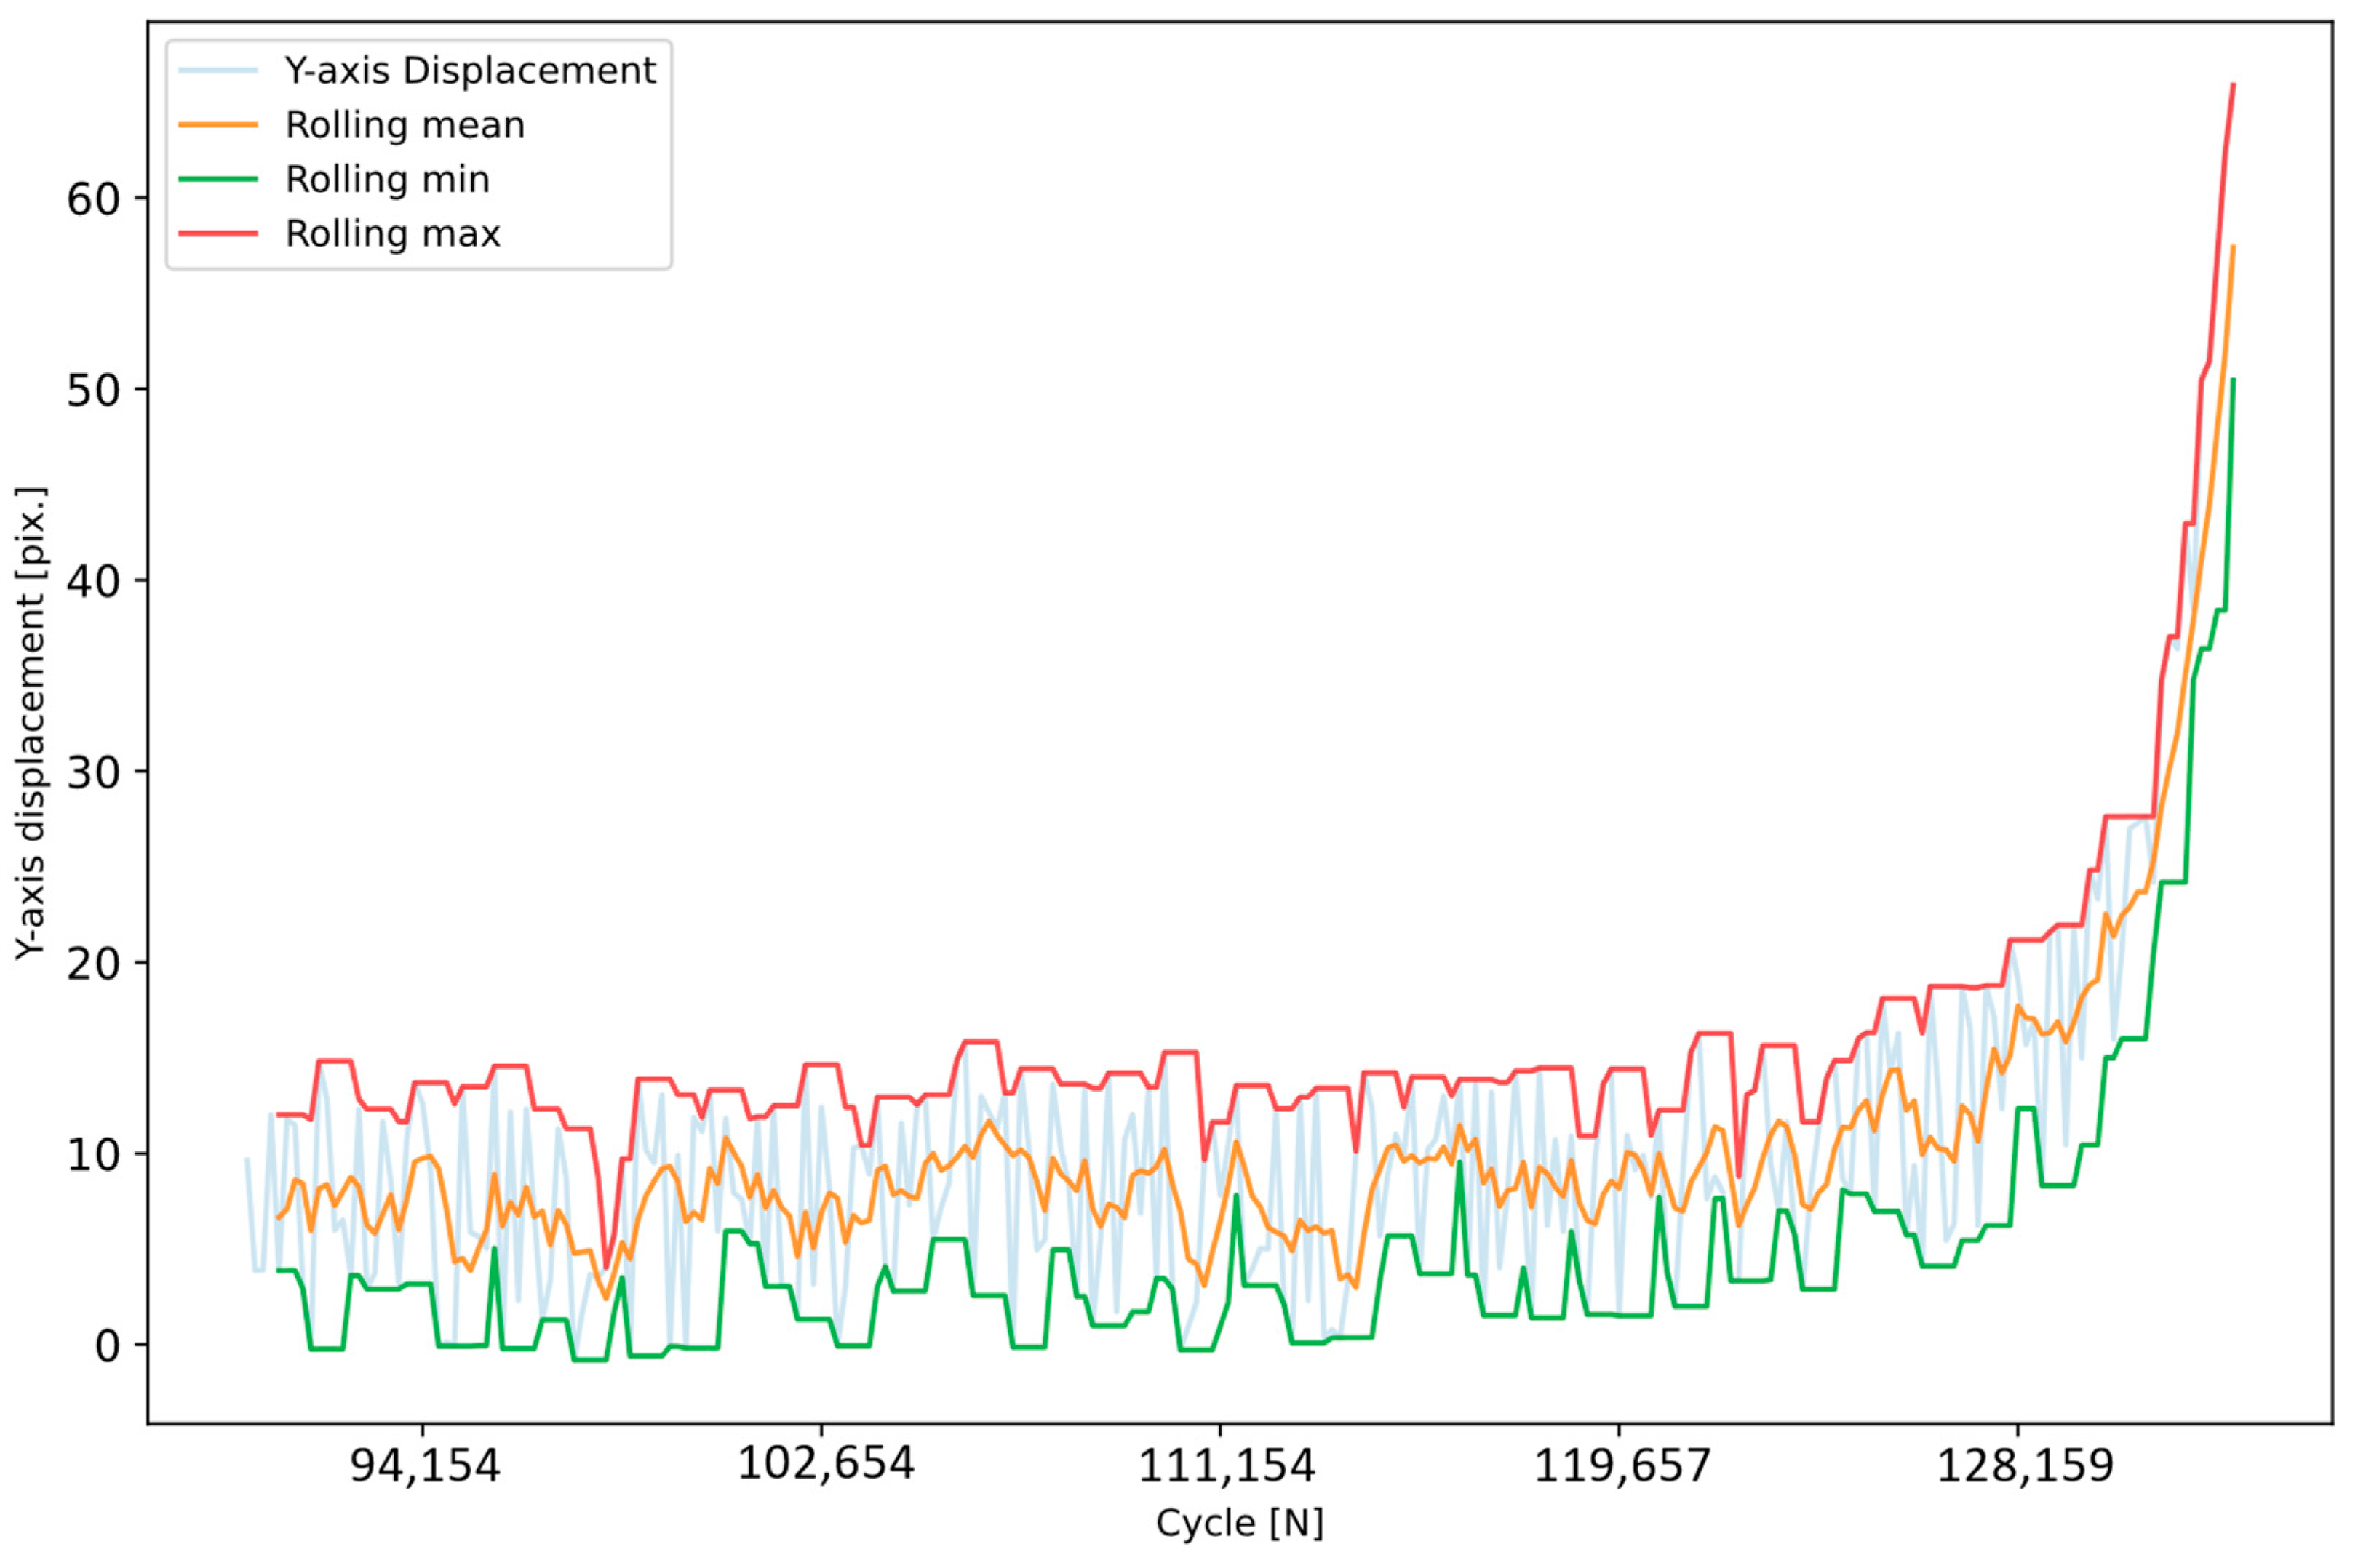Click the 111,154 x-axis tick label
The image size is (2358, 1568).
(1225, 1466)
